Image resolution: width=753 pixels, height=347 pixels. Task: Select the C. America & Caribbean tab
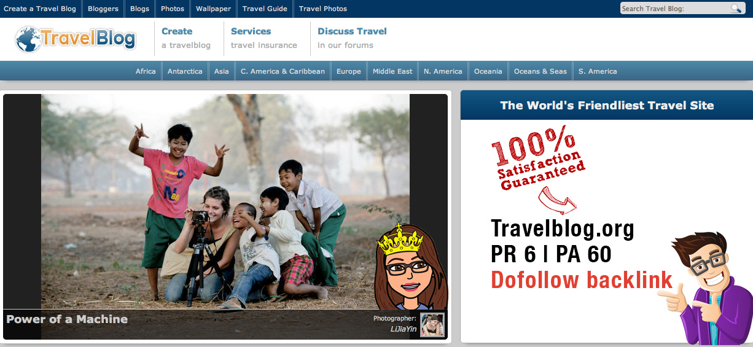283,71
